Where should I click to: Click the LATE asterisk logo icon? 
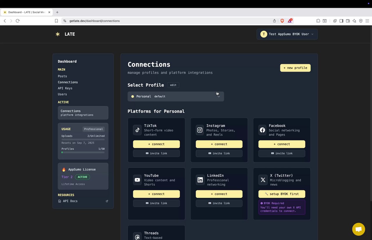[58, 34]
